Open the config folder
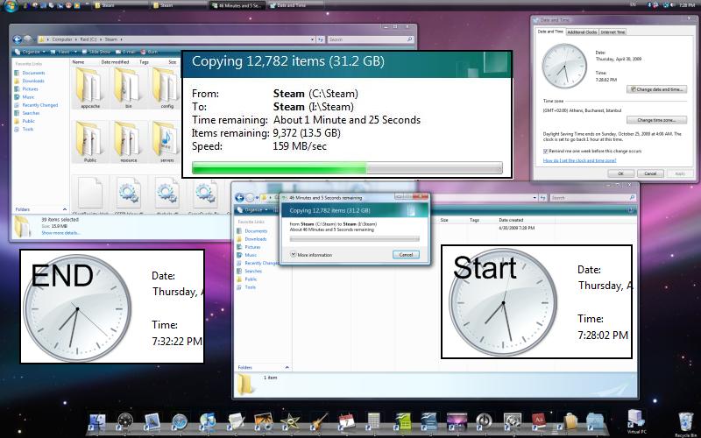Image resolution: width=701 pixels, height=438 pixels. [166, 88]
